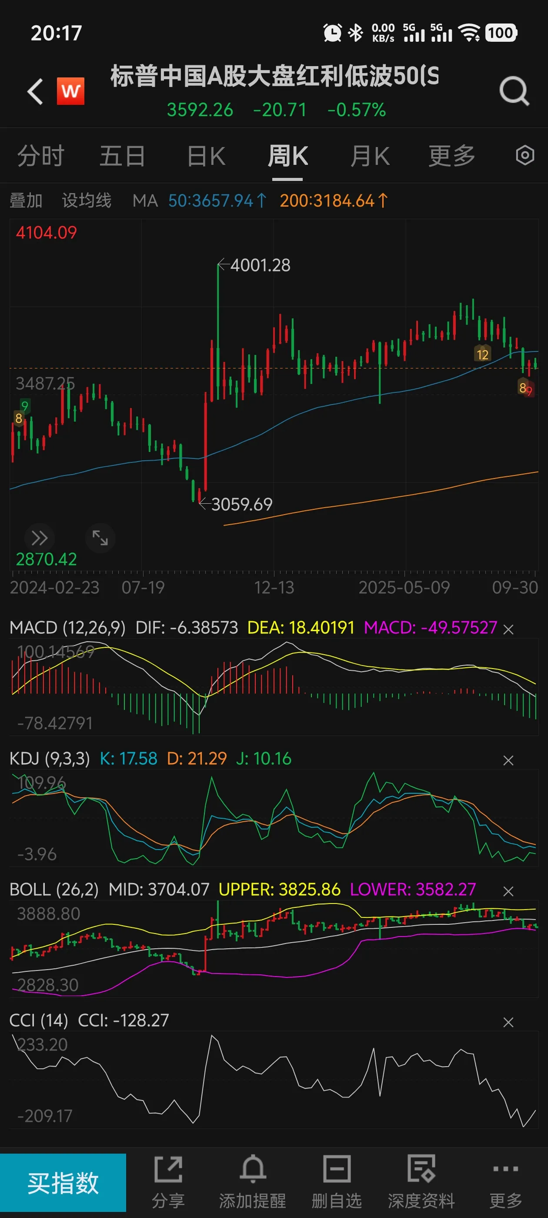
Task: Tap the back arrow icon
Action: tap(36, 91)
